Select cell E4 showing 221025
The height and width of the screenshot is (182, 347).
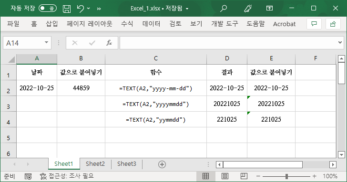[x=271, y=119]
